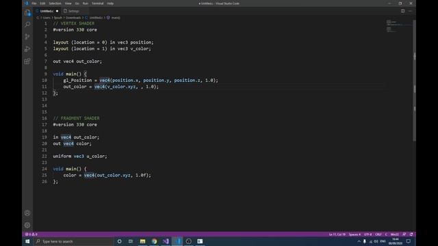Open the Search view in activity bar
The image size is (438, 246).
tap(27, 25)
